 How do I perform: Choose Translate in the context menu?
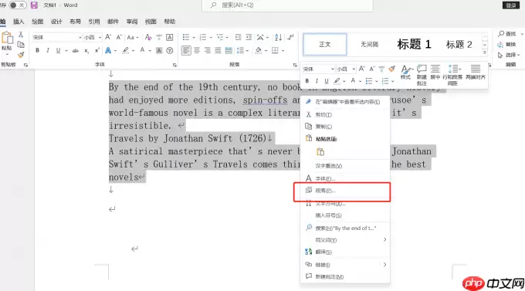(x=345, y=252)
